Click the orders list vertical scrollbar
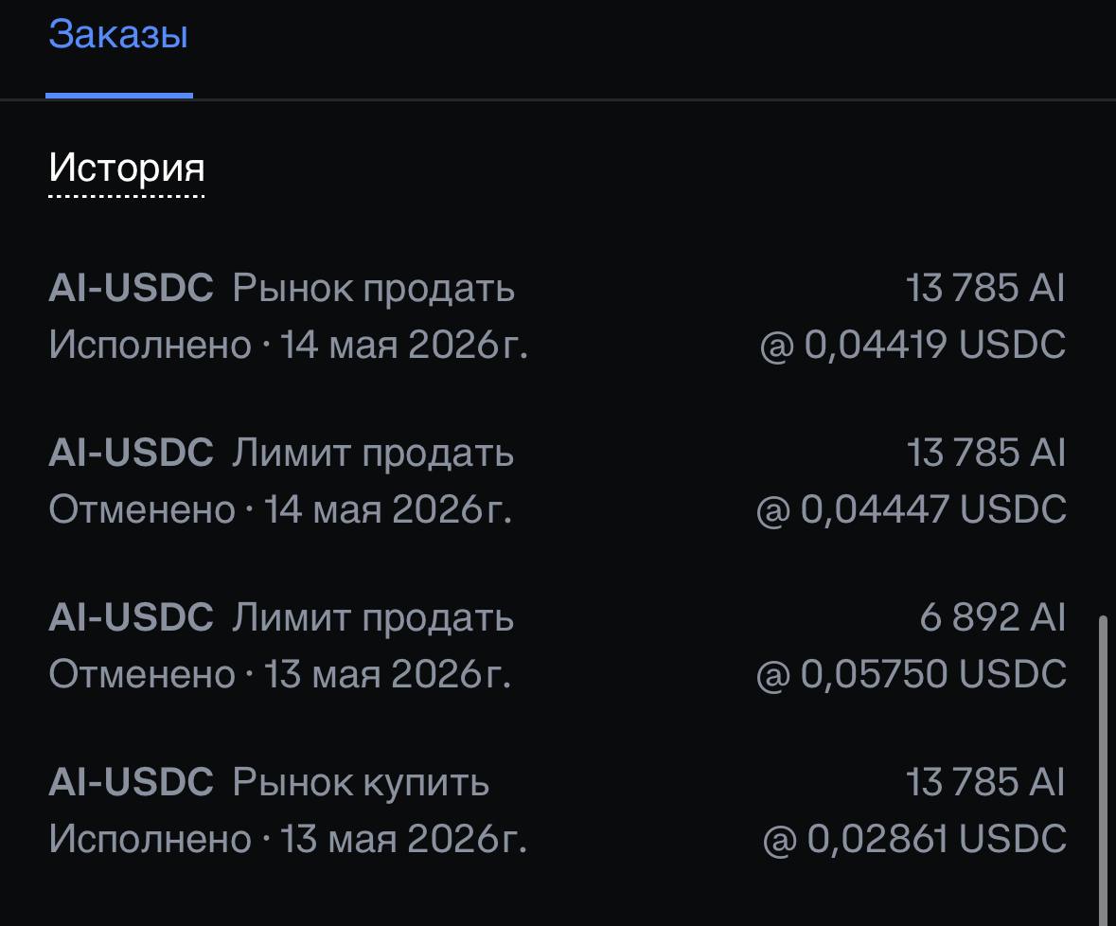 tap(1103, 770)
